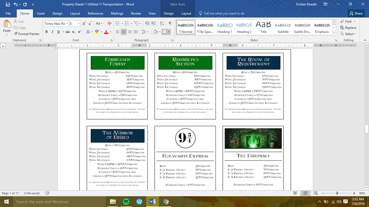This screenshot has height=207, width=369.
Task: Open the Mailings ribbon tab
Action: pyautogui.click(x=117, y=13)
